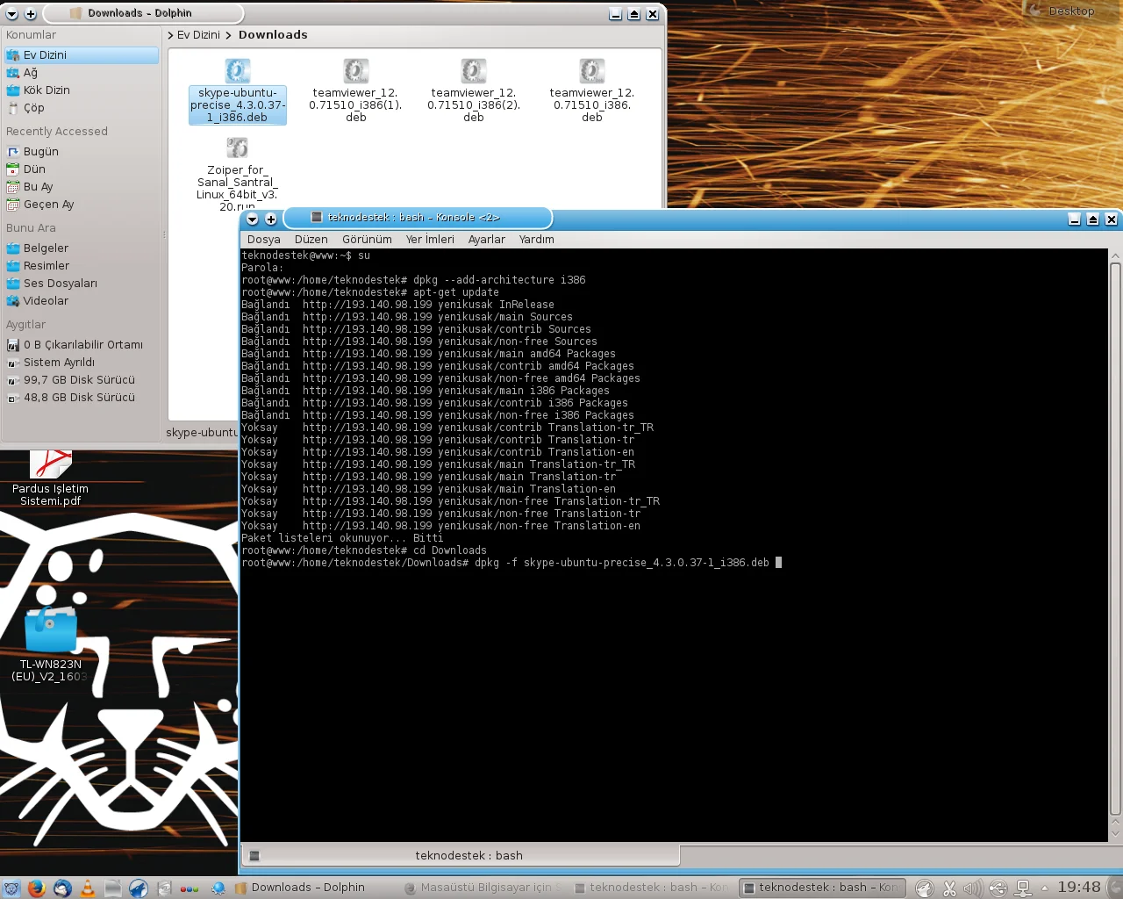Screen dimensions: 1123x899
Task: Open the Dolphin window menu dropdown arrow
Action: click(x=12, y=14)
